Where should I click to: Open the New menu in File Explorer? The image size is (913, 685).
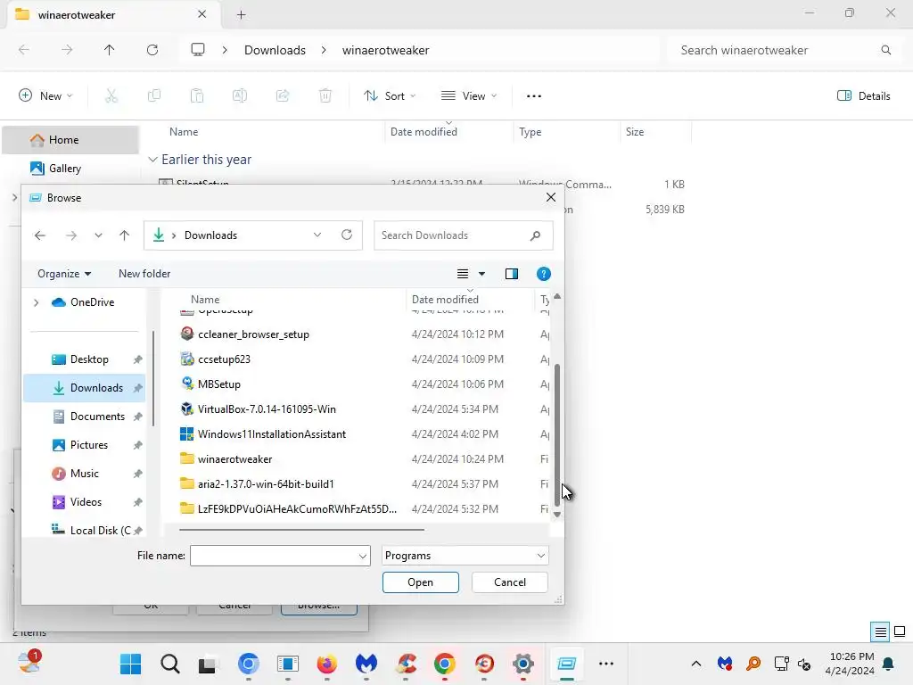click(46, 96)
